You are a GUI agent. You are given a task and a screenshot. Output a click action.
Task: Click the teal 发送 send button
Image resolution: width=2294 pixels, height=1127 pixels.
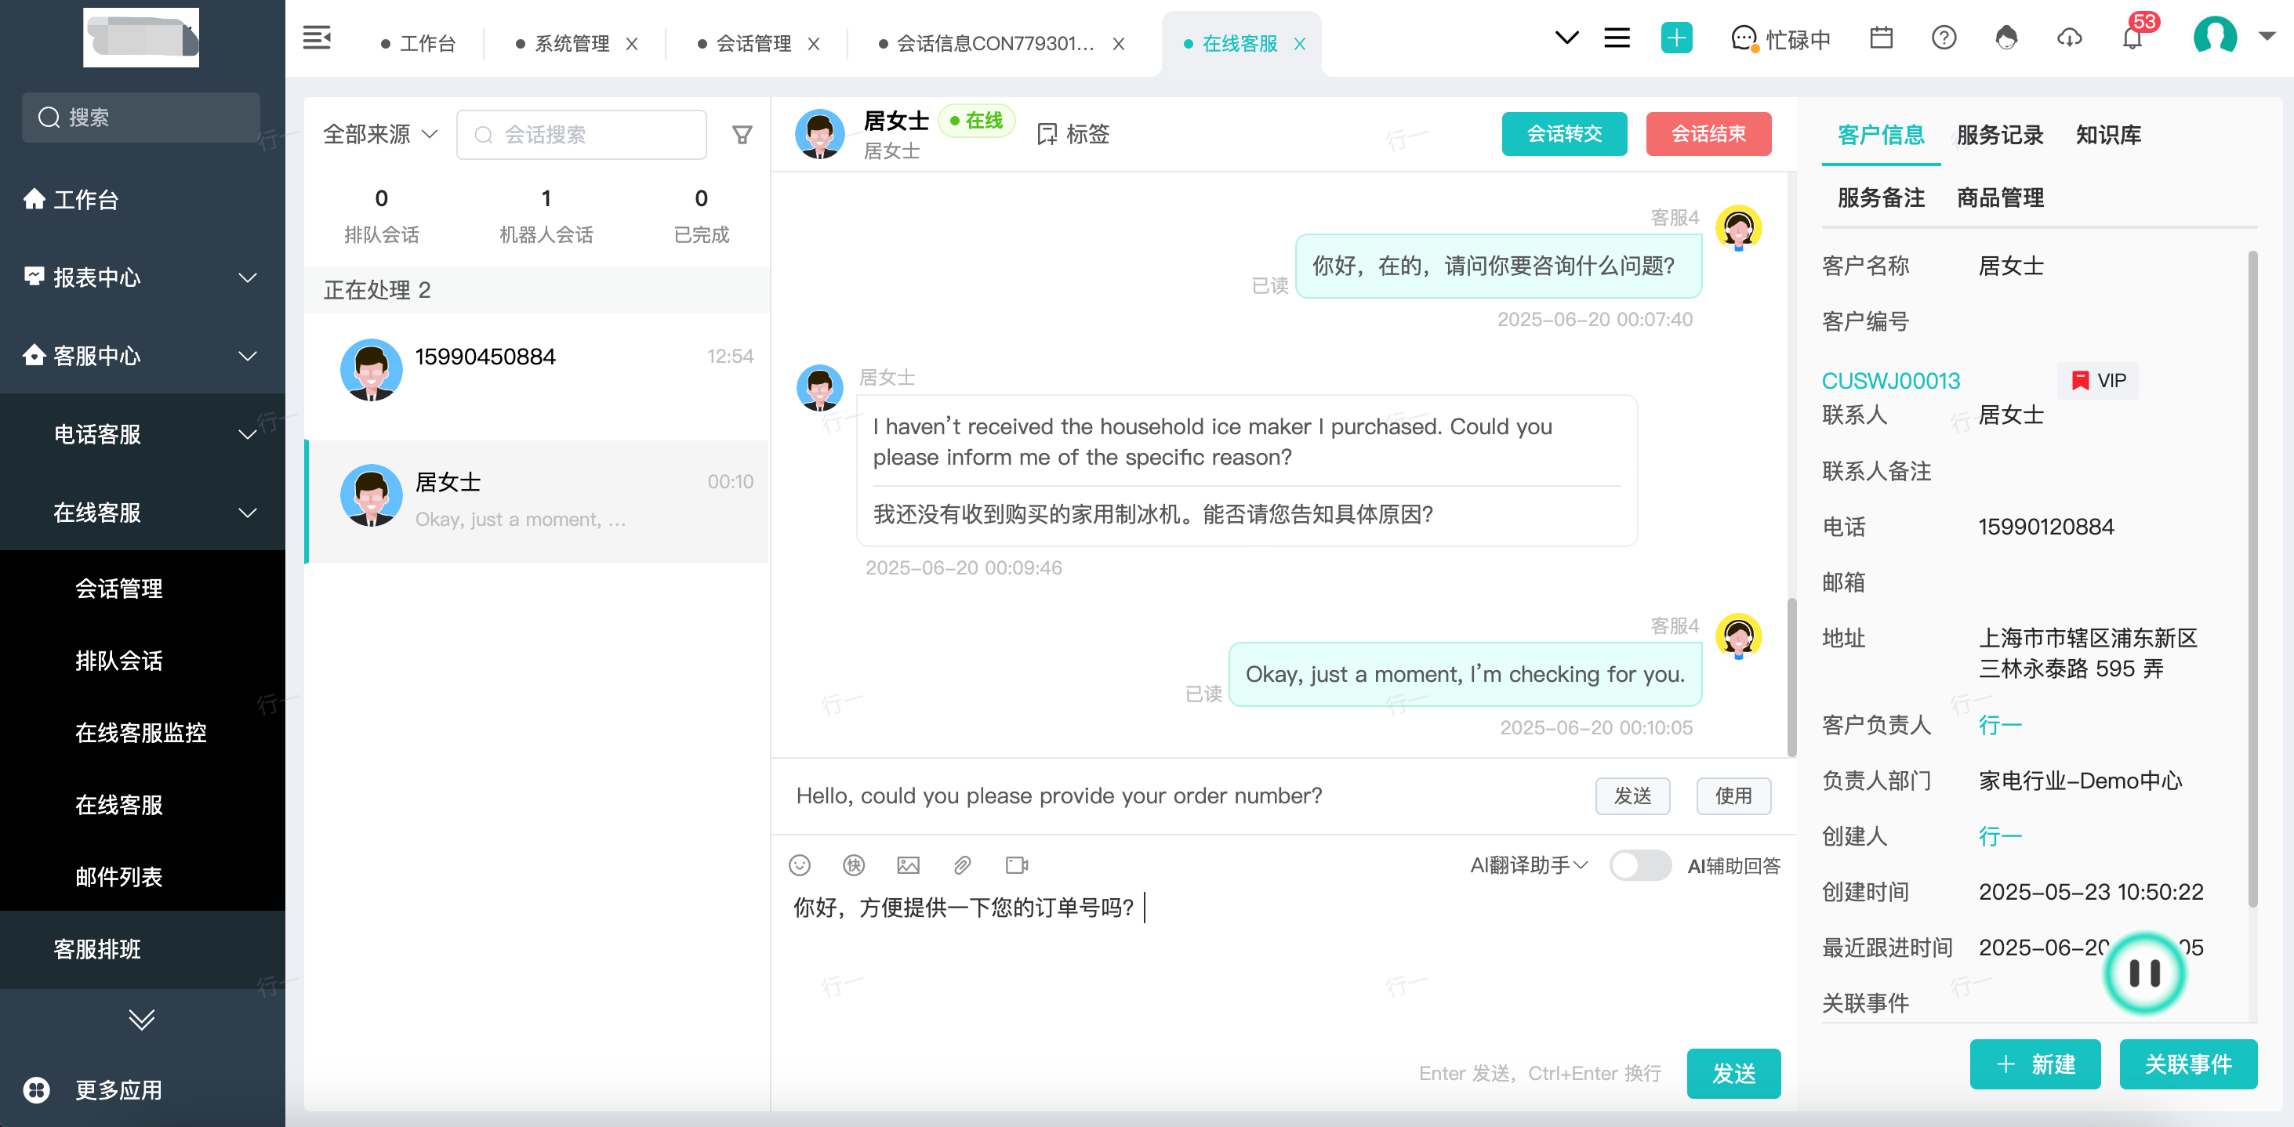(x=1733, y=1073)
